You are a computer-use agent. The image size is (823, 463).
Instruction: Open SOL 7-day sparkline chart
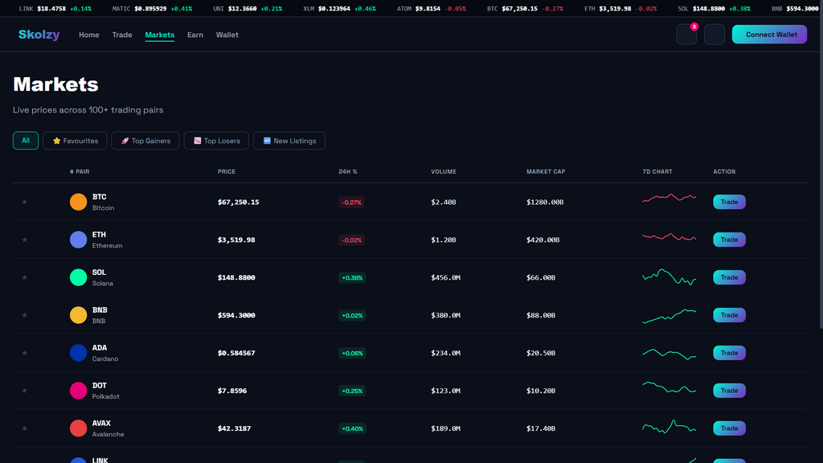pos(669,277)
